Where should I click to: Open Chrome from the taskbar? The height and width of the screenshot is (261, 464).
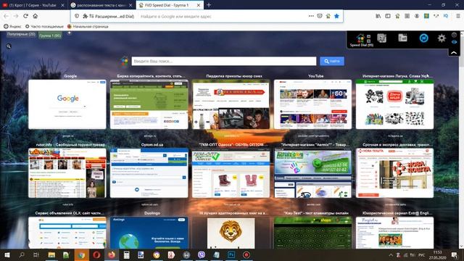[81, 254]
